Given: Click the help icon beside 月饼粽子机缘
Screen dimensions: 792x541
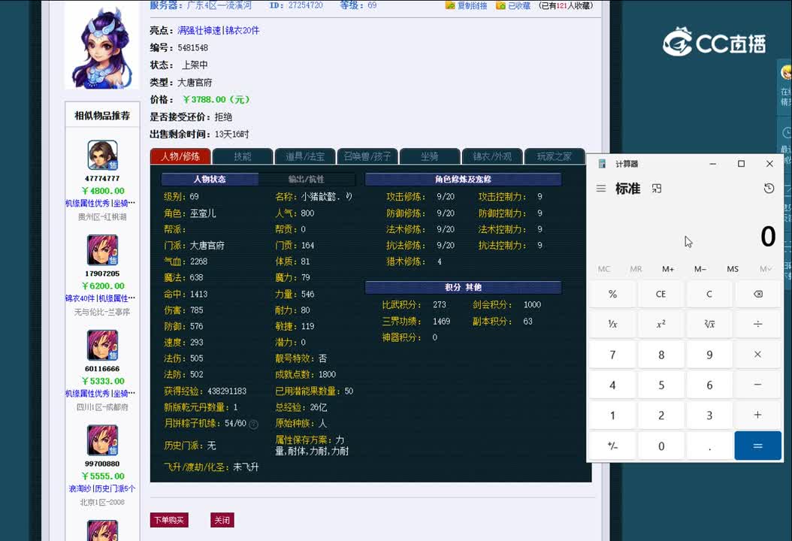Looking at the screenshot, I should 253,425.
